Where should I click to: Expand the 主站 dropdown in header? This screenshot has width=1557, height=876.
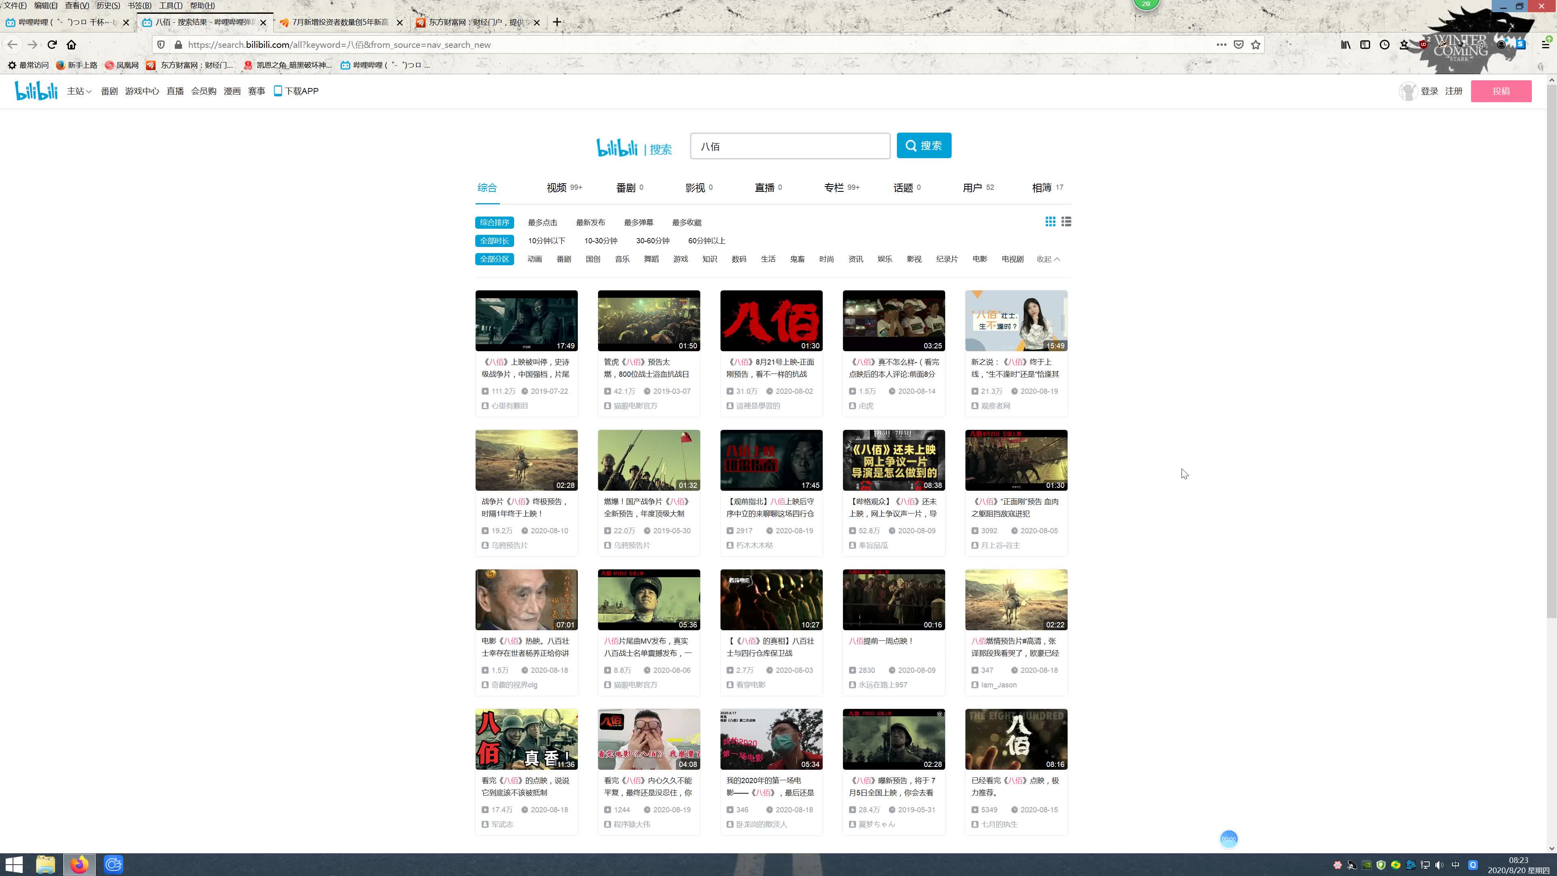point(79,91)
